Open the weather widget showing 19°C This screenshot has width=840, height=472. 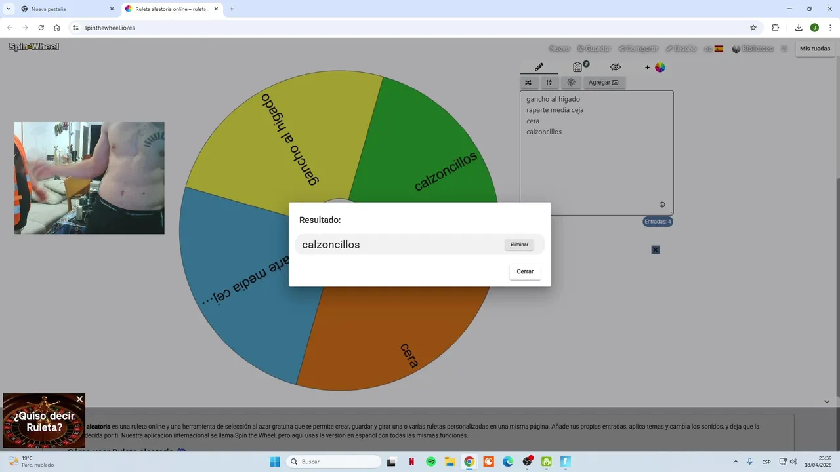[x=31, y=462]
